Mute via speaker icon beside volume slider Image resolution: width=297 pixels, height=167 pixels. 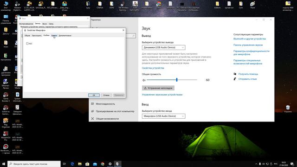pyautogui.click(x=144, y=80)
